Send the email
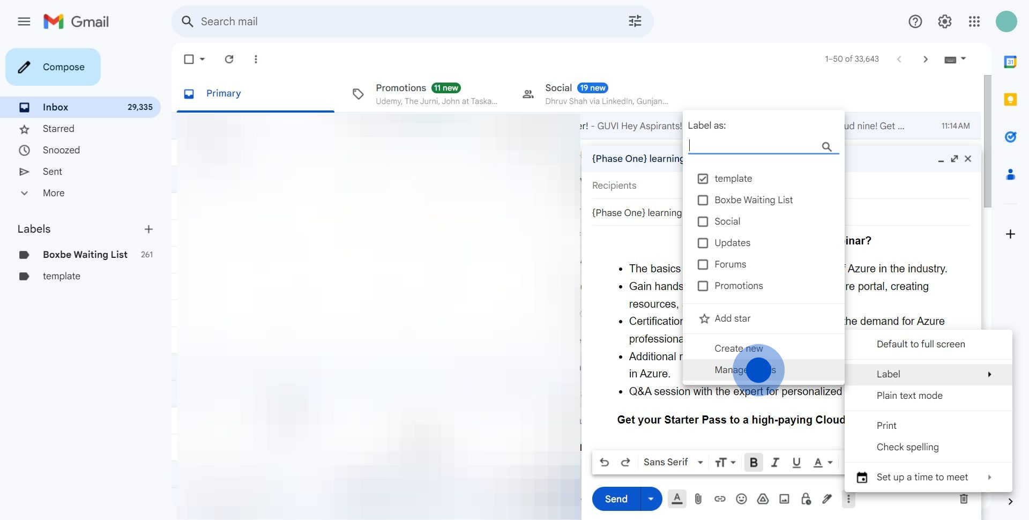Image resolution: width=1029 pixels, height=520 pixels. click(x=616, y=499)
